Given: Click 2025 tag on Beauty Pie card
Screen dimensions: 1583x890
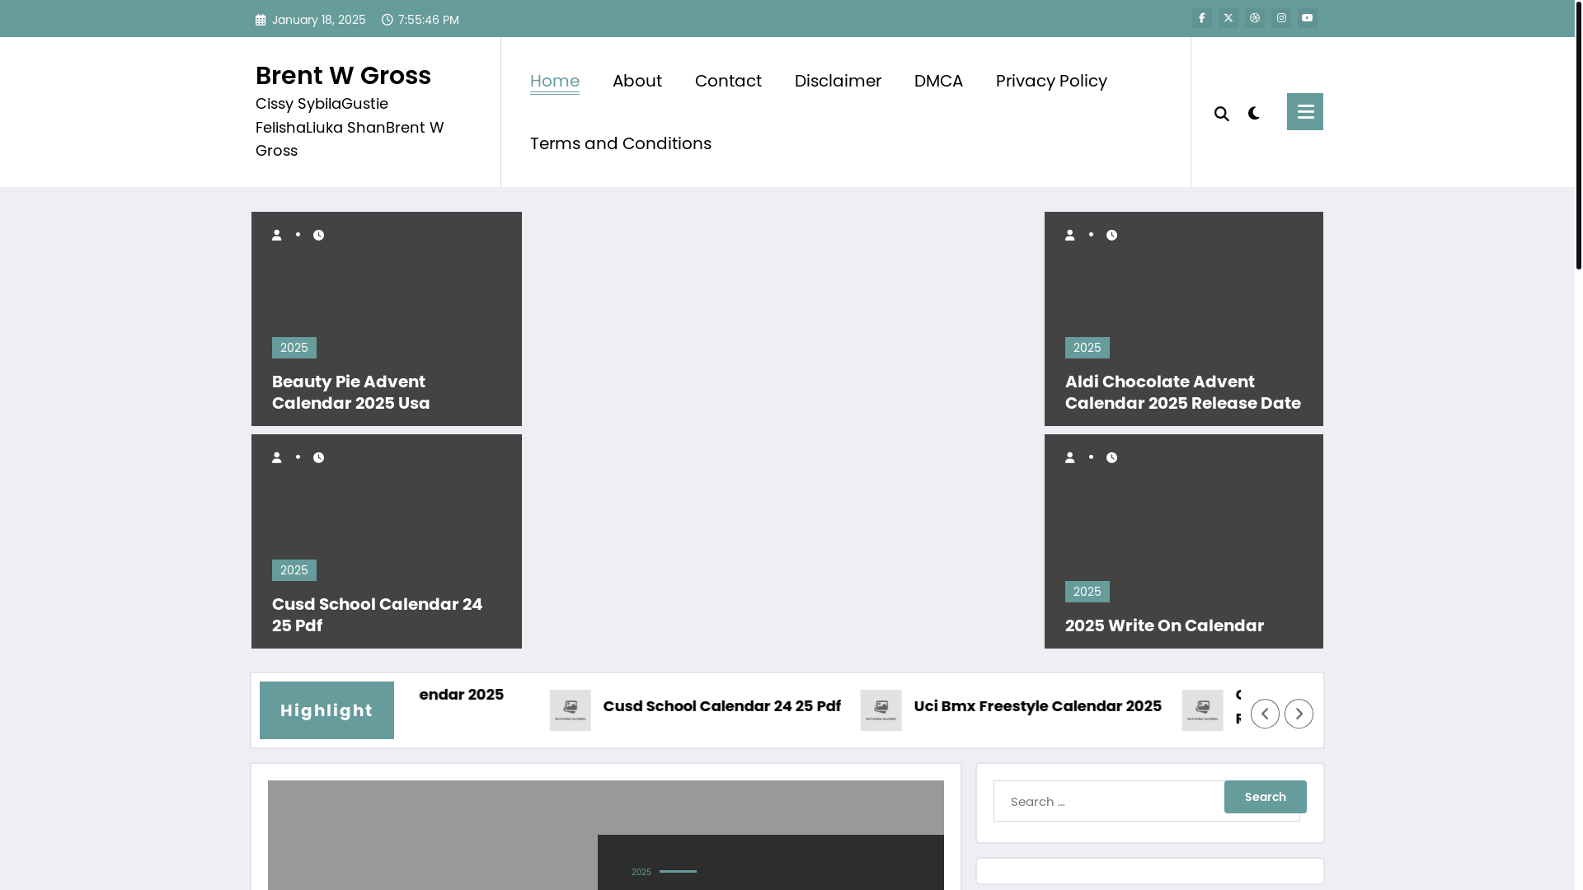Looking at the screenshot, I should 294,348.
